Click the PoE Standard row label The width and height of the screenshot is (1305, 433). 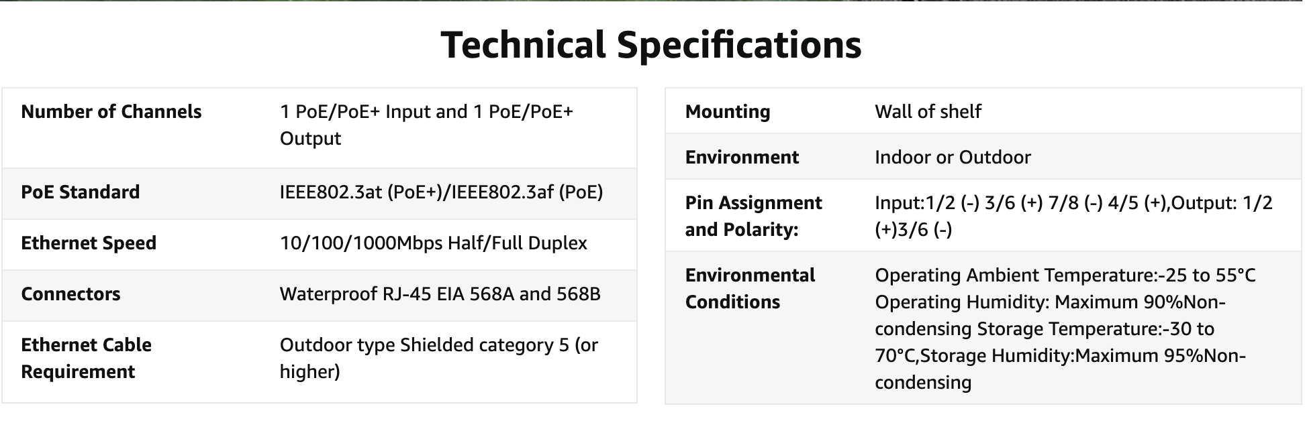click(81, 192)
